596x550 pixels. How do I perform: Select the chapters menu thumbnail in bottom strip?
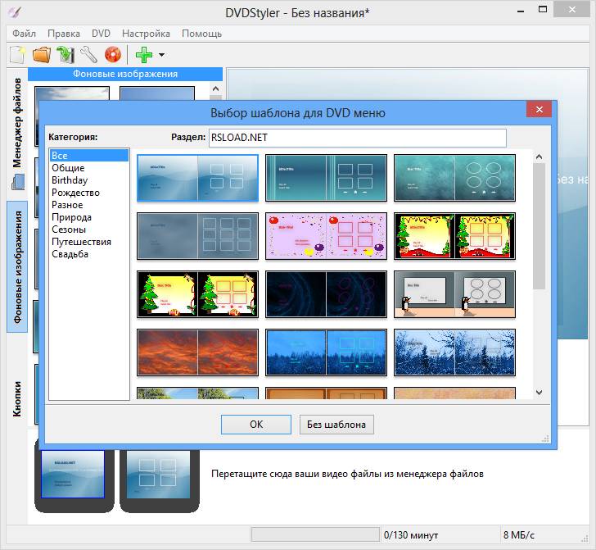point(159,474)
